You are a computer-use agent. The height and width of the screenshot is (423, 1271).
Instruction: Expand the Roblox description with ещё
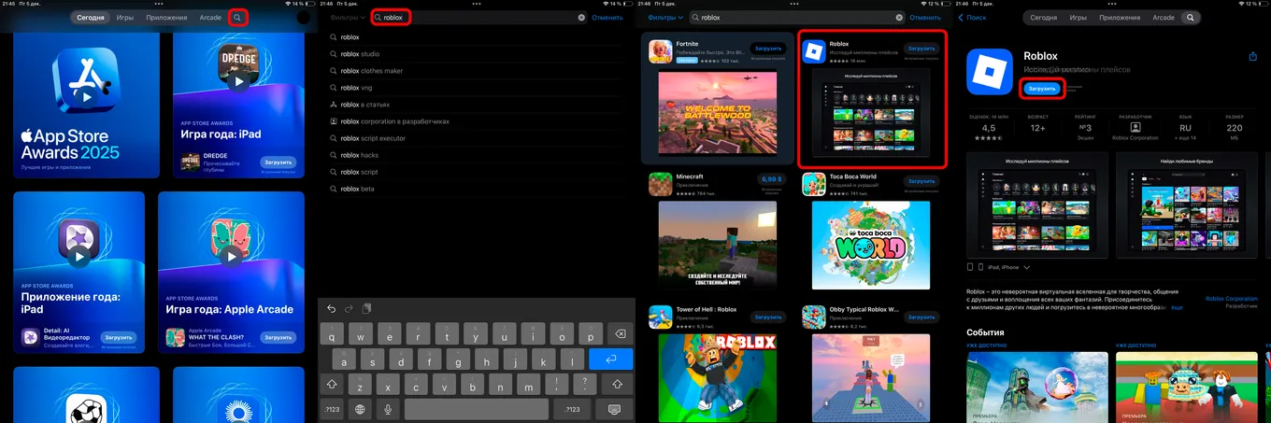click(x=1177, y=307)
